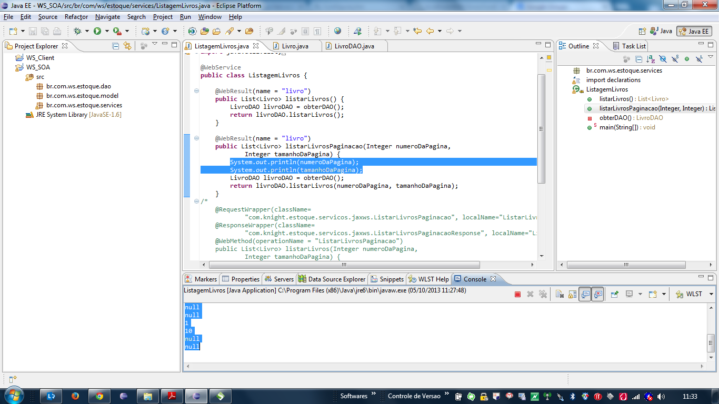This screenshot has width=719, height=404.
Task: Switch to the Java perspective
Action: pyautogui.click(x=661, y=31)
